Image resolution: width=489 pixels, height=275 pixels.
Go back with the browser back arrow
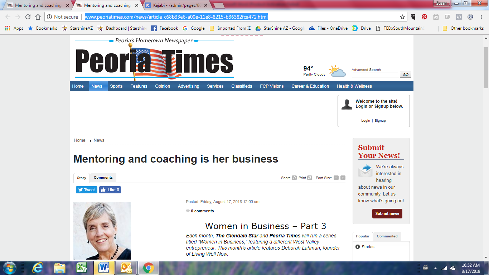tap(8, 17)
